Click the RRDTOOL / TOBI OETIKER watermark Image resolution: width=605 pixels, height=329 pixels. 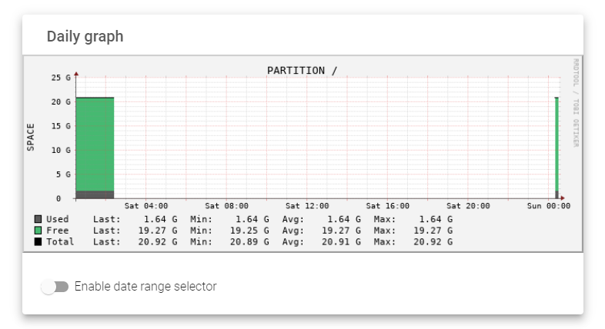click(x=576, y=102)
